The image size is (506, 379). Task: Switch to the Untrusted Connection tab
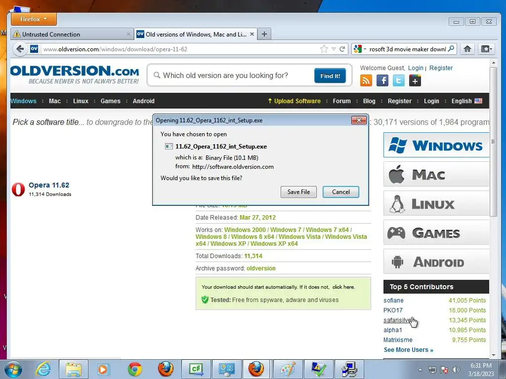pos(72,34)
